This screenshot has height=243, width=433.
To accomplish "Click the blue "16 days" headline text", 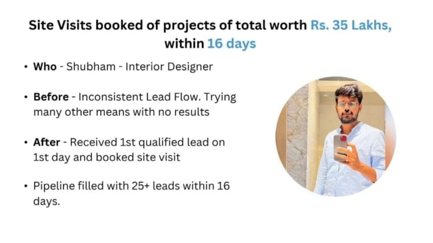I will point(231,43).
